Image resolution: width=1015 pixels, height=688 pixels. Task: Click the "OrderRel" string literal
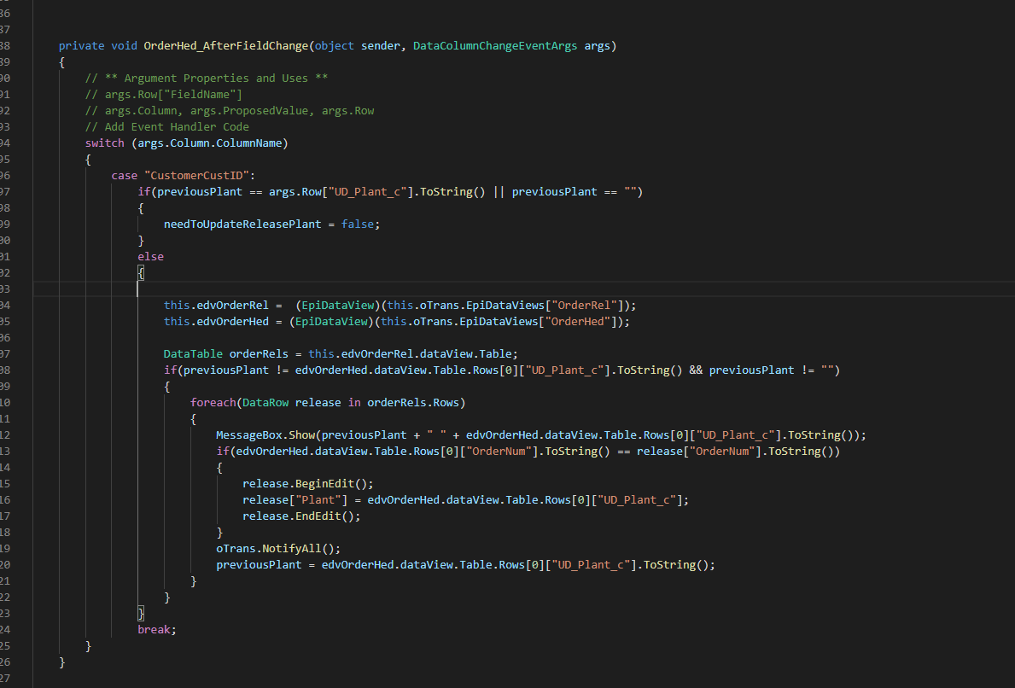[585, 306]
